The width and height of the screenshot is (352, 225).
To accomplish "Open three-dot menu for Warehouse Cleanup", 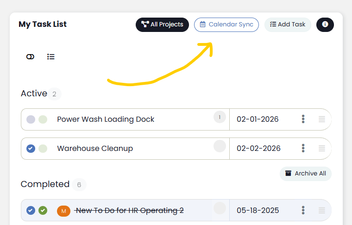I will (x=303, y=149).
